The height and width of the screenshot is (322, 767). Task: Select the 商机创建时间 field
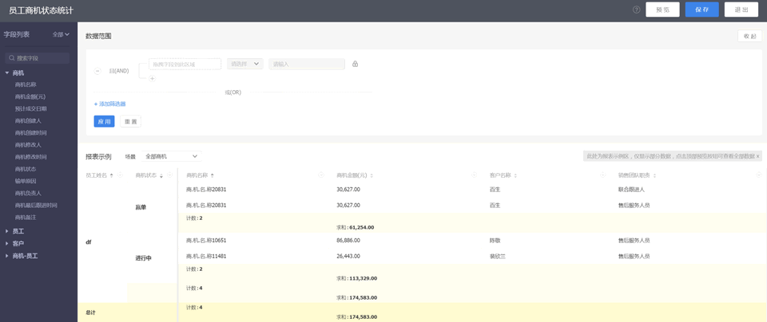[x=31, y=132]
